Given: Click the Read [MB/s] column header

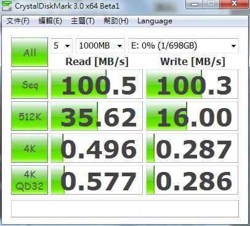Looking at the screenshot, I should [97, 61].
